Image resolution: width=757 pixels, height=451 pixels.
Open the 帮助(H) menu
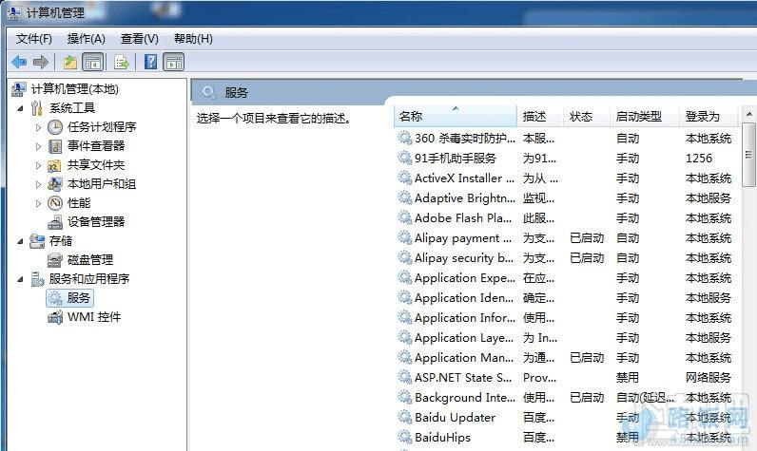193,39
